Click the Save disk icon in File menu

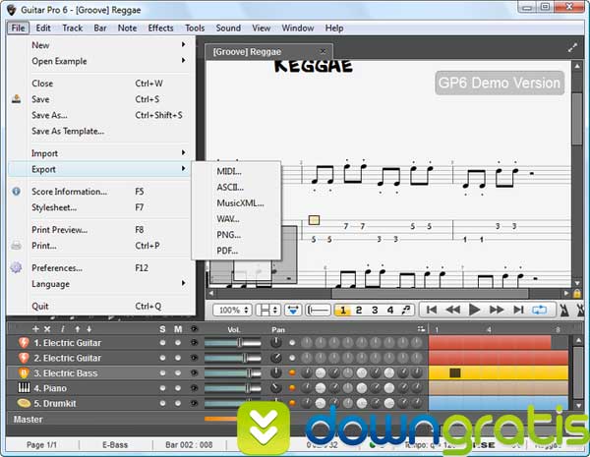[16, 99]
